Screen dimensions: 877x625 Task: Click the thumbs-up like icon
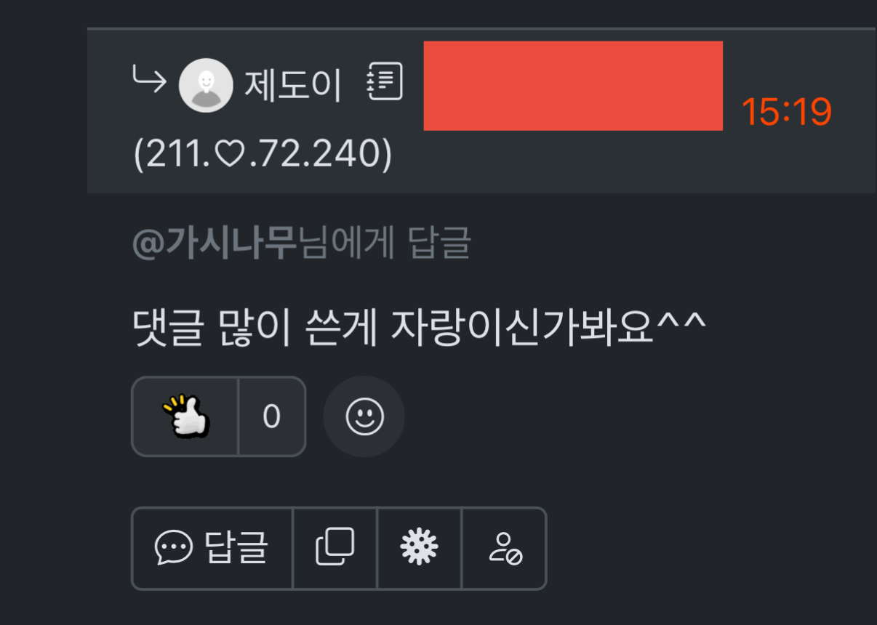click(x=185, y=416)
